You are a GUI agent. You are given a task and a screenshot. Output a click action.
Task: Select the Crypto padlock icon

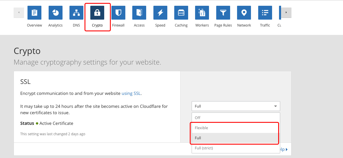(97, 13)
